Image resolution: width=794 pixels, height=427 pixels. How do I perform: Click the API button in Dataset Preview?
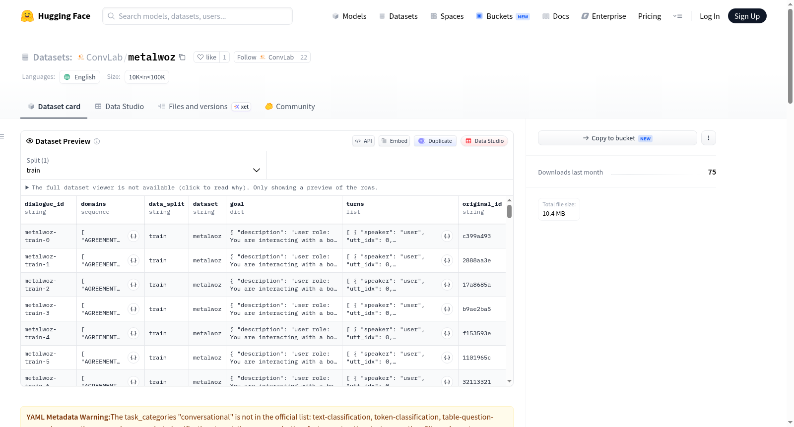[363, 141]
